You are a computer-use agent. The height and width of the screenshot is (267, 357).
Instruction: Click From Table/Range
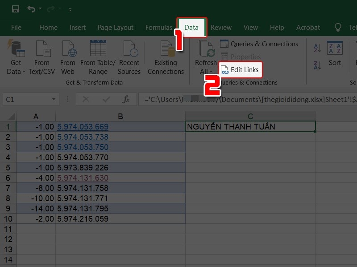click(98, 57)
